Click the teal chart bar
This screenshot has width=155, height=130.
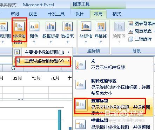click(x=60, y=120)
